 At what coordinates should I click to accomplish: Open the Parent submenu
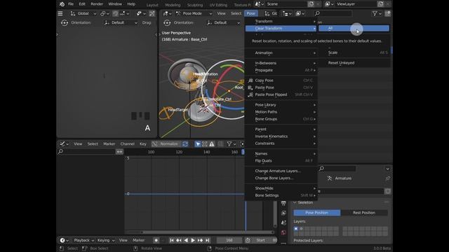[x=281, y=129]
